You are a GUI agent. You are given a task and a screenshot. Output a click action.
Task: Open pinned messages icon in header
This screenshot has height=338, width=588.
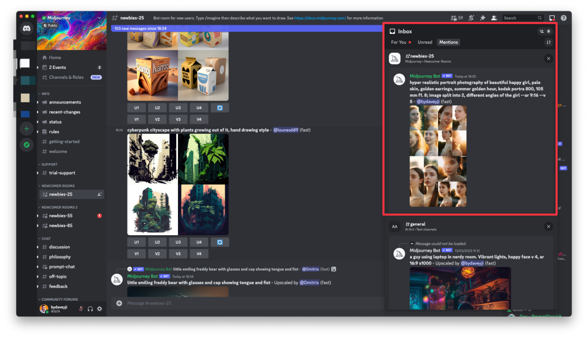[482, 18]
